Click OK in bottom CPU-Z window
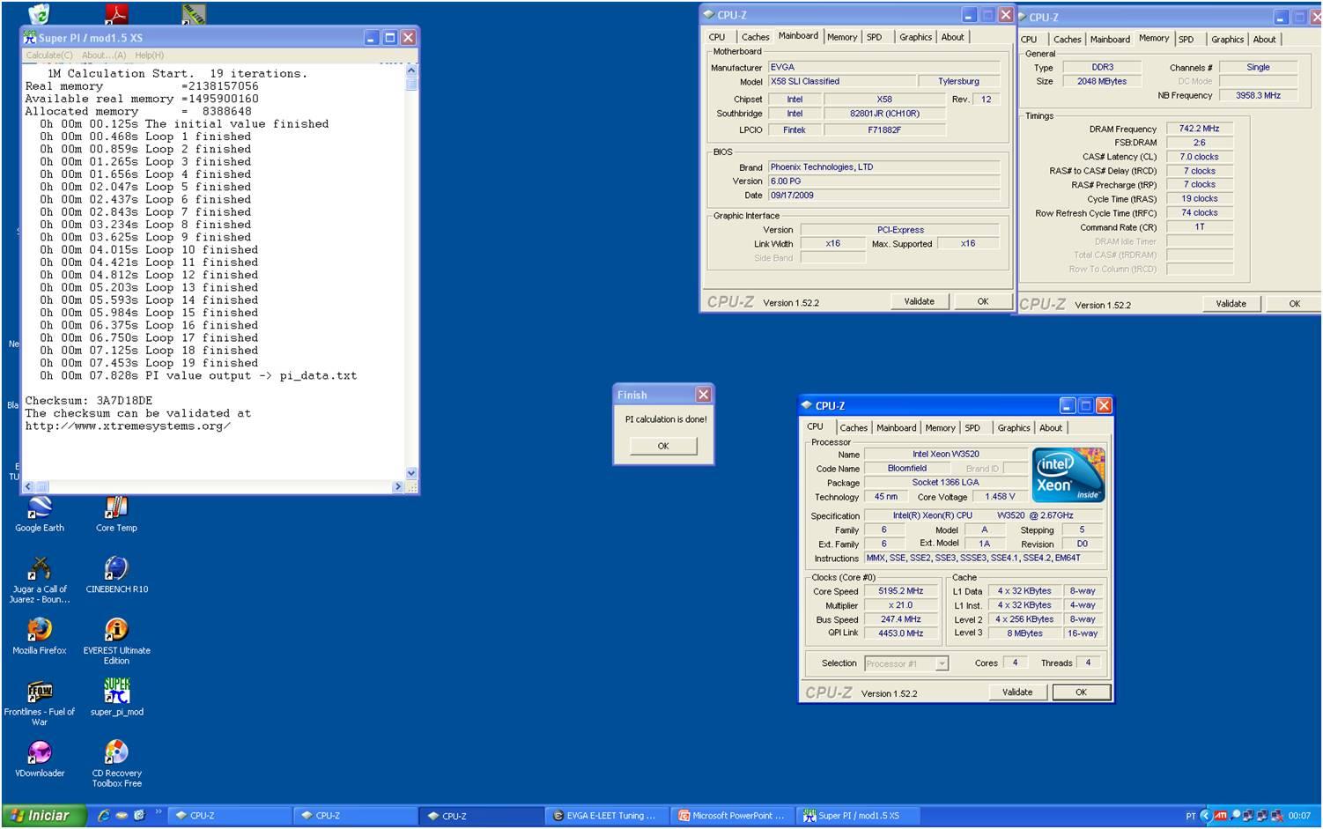This screenshot has height=829, width=1323. (x=1081, y=692)
